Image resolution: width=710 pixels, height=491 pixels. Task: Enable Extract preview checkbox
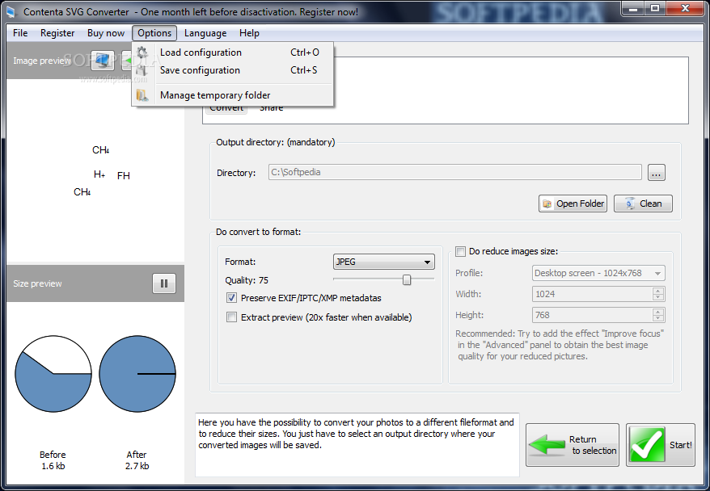(231, 317)
